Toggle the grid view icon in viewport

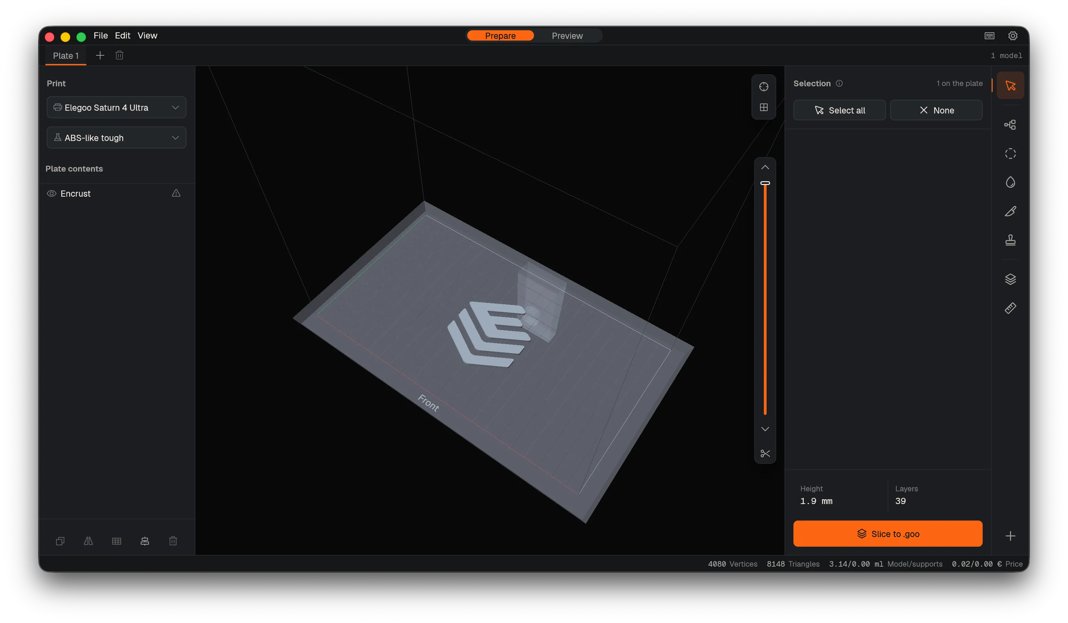click(763, 108)
